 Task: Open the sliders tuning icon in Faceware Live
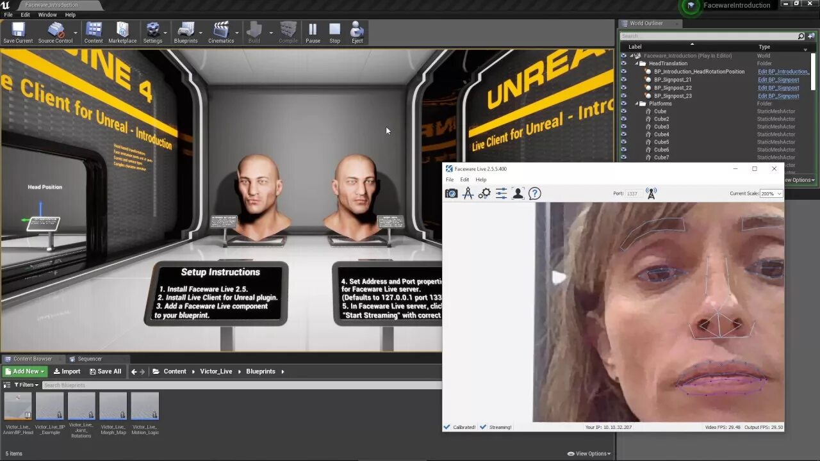pos(502,193)
